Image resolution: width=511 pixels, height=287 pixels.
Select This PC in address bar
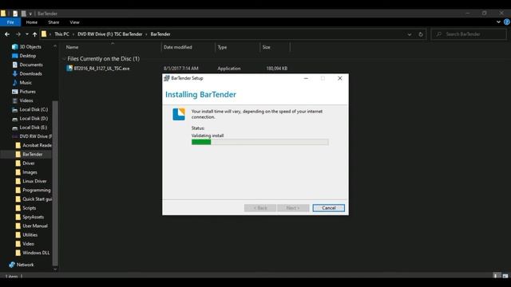click(x=61, y=34)
